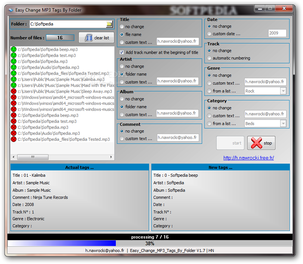Viewport: 303px width, 264px height.
Task: Click the app icon in the title bar
Action: point(10,10)
